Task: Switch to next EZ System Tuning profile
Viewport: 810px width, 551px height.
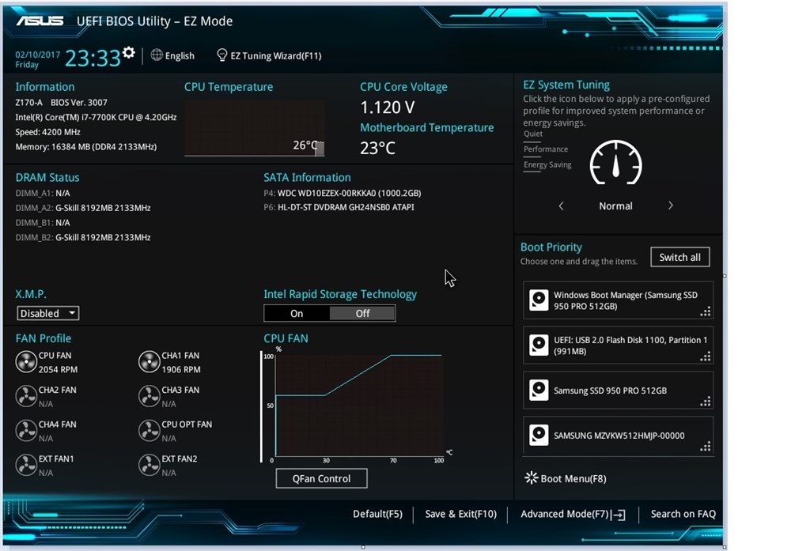Action: click(x=671, y=206)
